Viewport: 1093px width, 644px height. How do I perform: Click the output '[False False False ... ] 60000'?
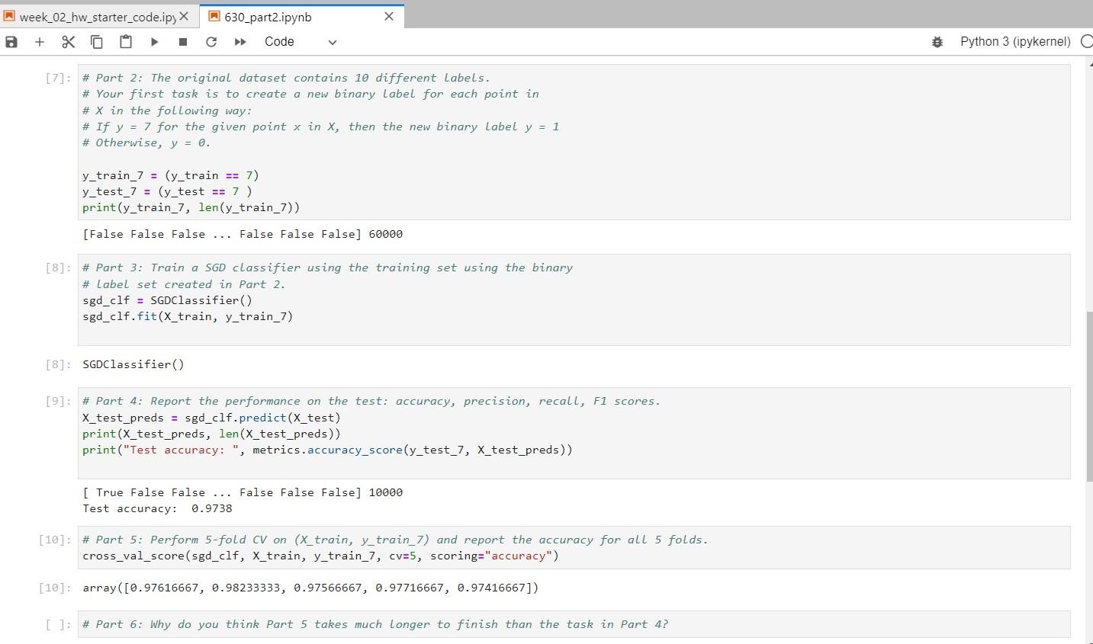(x=243, y=234)
